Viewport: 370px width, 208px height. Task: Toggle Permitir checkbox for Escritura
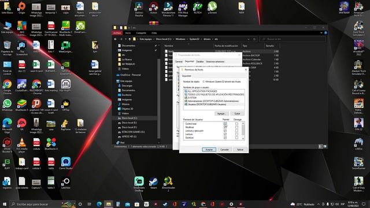click(x=225, y=138)
